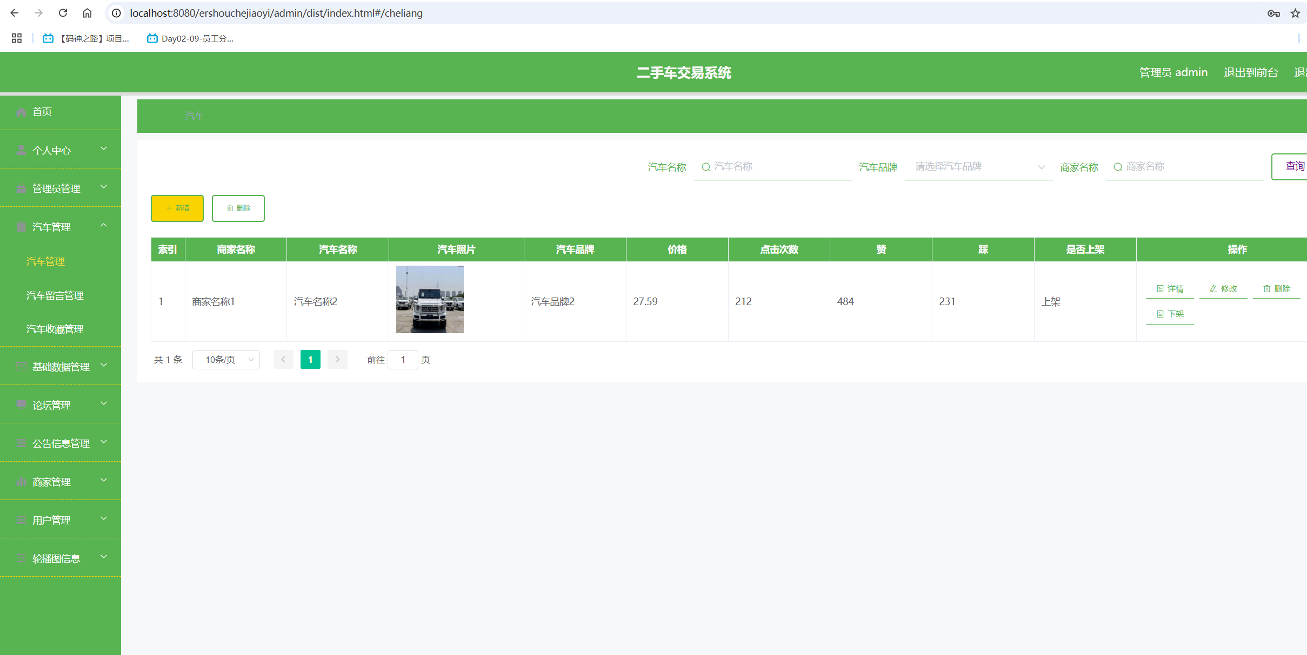
Task: Click 详情 for row 商家名称1
Action: [1170, 289]
